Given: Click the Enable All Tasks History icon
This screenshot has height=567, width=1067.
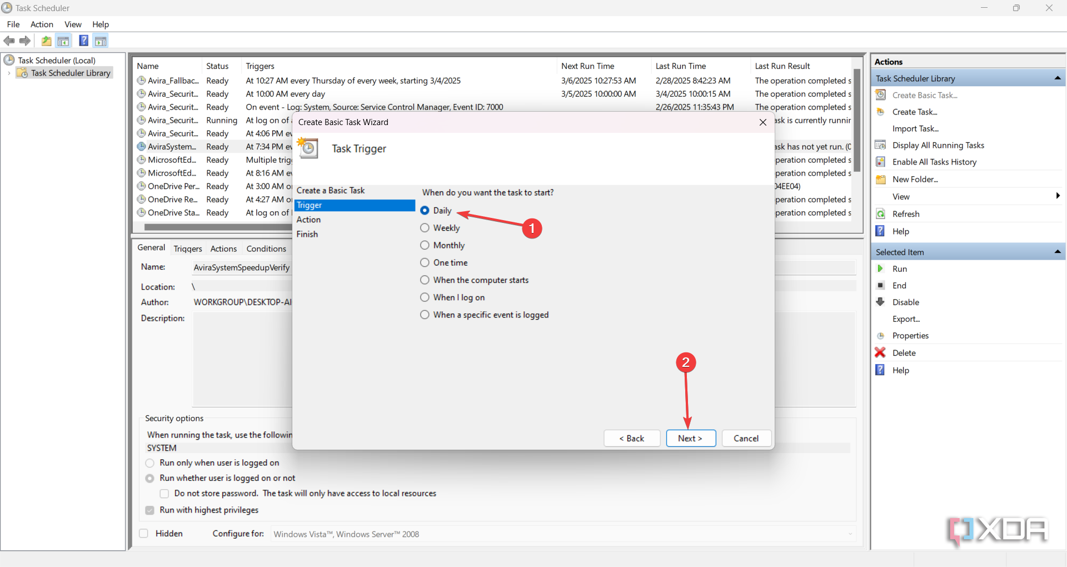Looking at the screenshot, I should pos(881,162).
